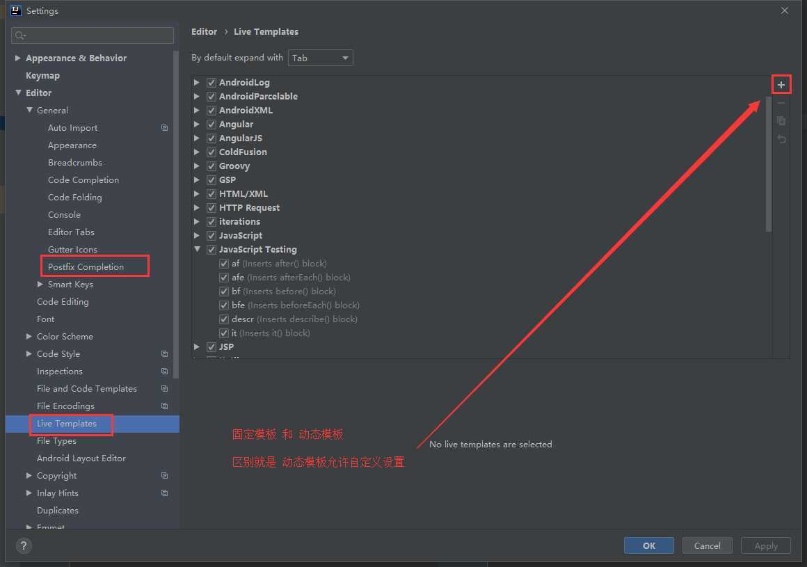Image resolution: width=807 pixels, height=567 pixels.
Task: Click the search magnifier icon
Action: [x=20, y=35]
